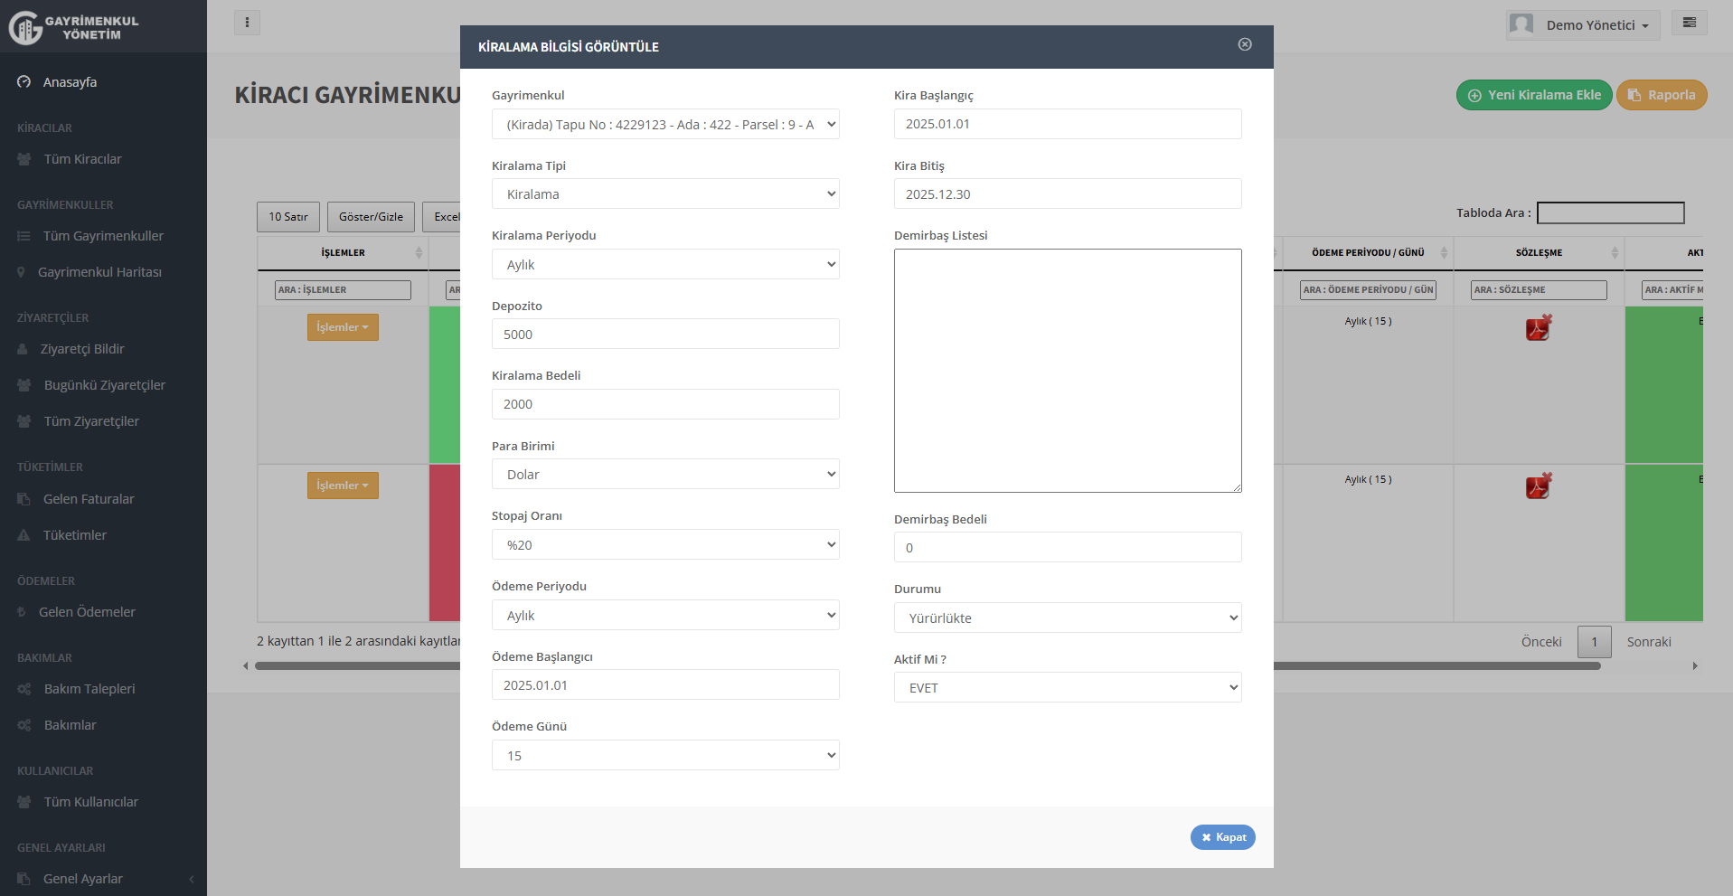Open the Stopaj Oranı dropdown
The height and width of the screenshot is (896, 1733).
pyautogui.click(x=665, y=545)
